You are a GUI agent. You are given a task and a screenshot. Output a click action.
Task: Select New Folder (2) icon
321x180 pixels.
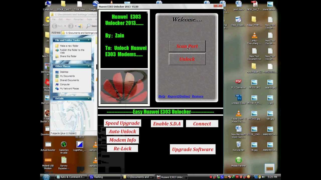pyautogui.click(x=254, y=68)
